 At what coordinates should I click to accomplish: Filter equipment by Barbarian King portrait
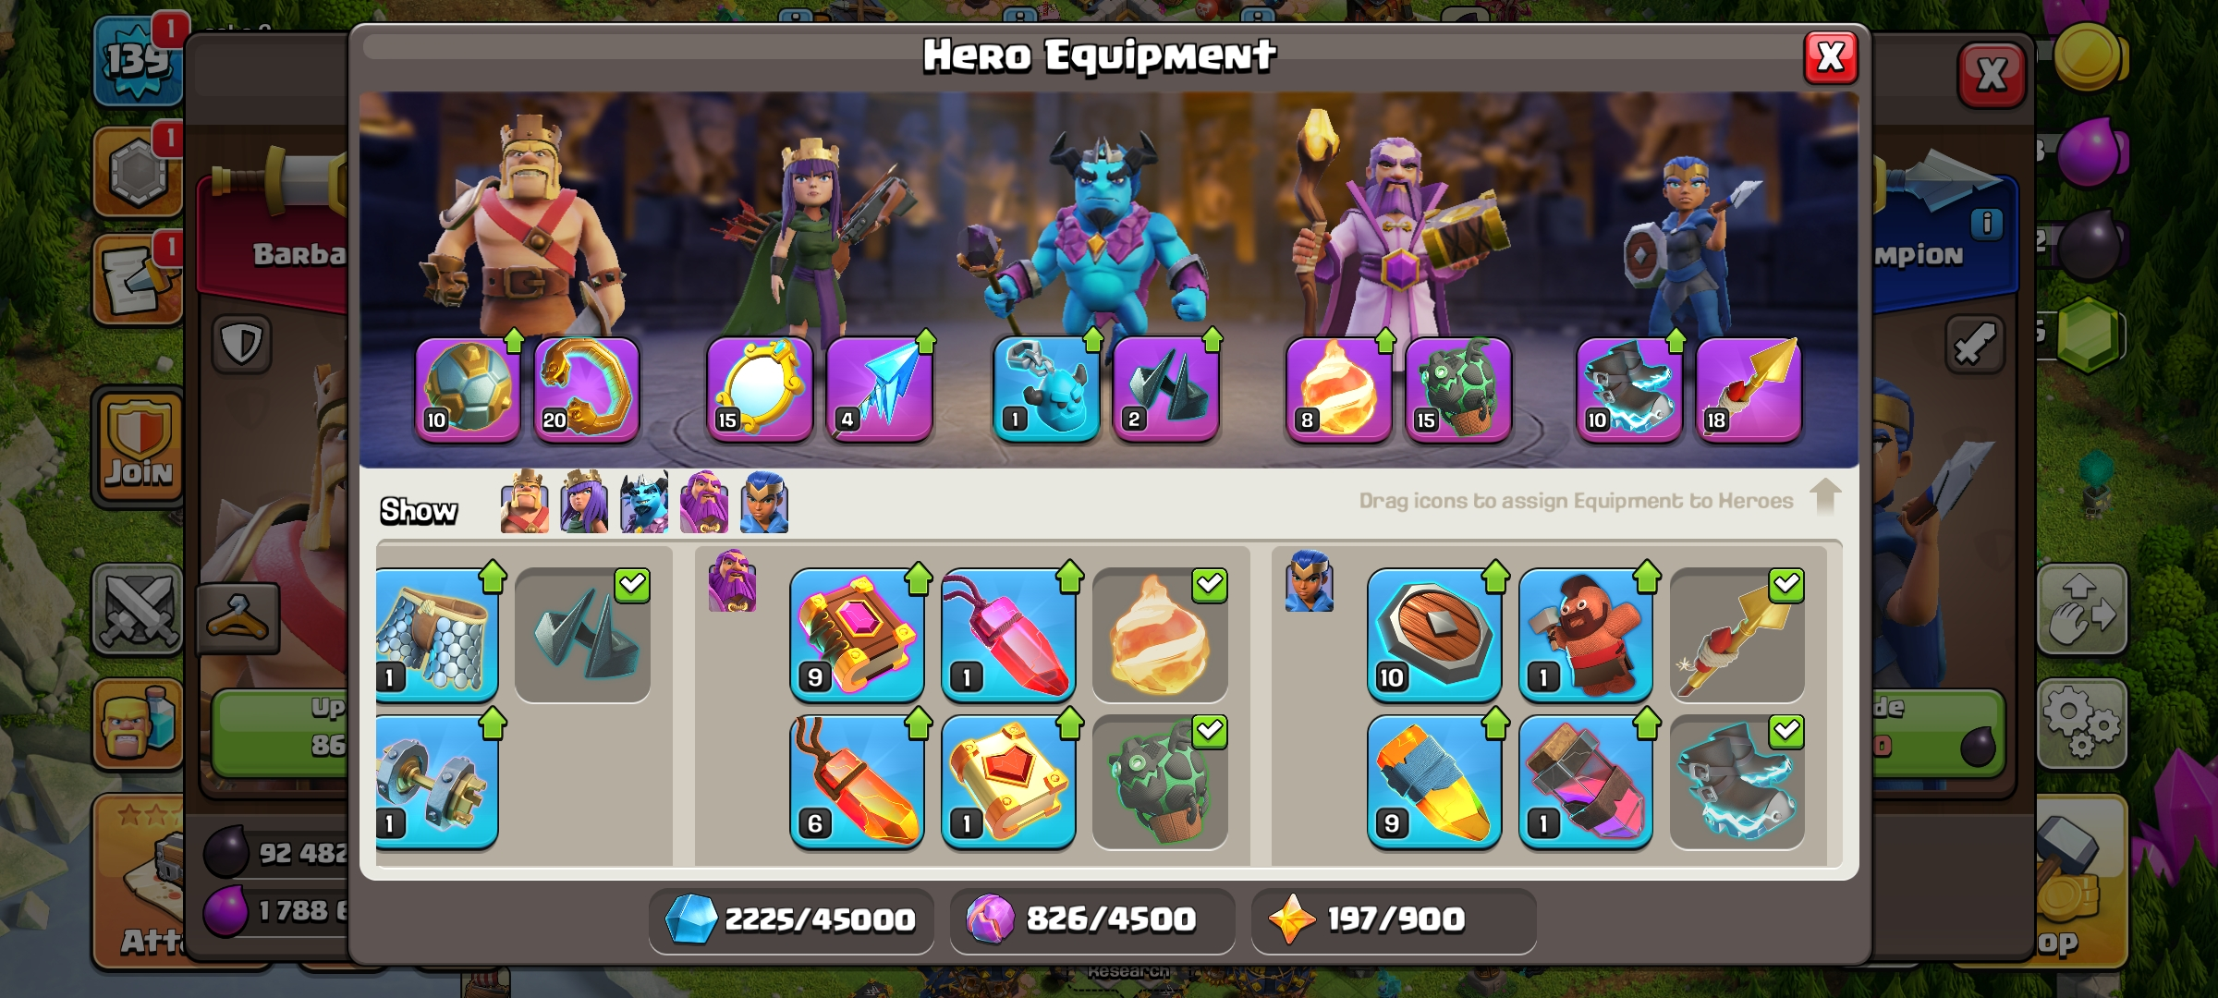pyautogui.click(x=524, y=502)
